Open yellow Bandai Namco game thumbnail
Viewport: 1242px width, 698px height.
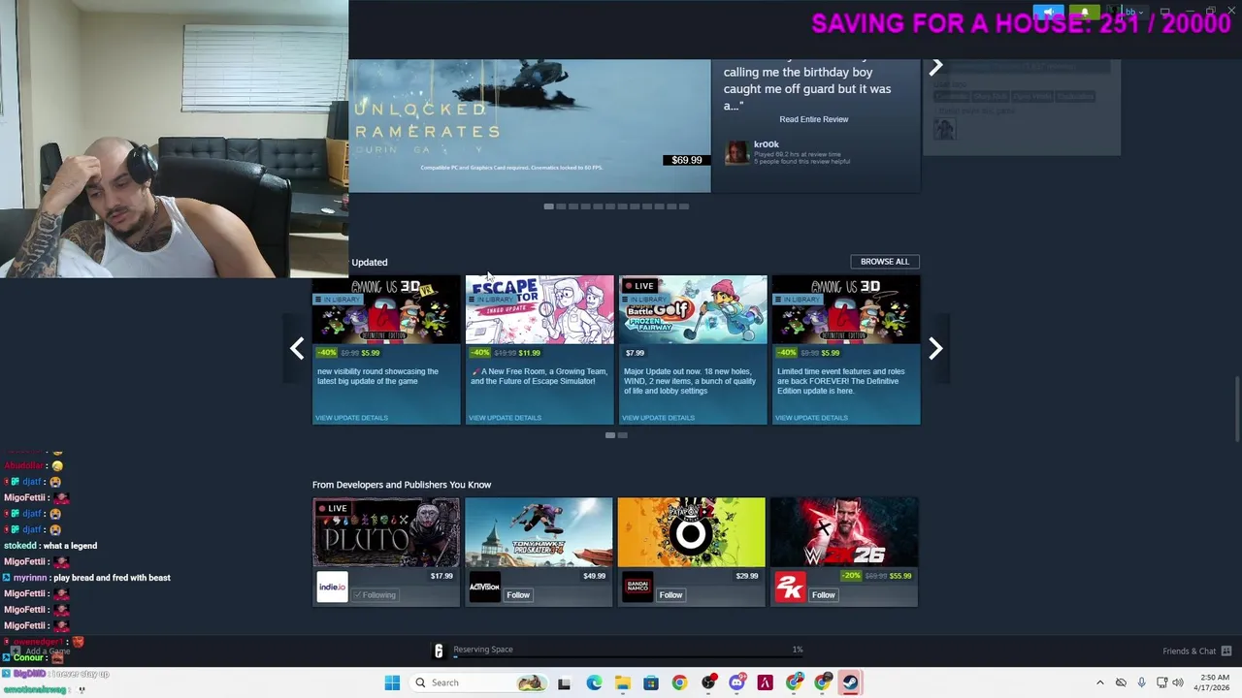click(692, 532)
